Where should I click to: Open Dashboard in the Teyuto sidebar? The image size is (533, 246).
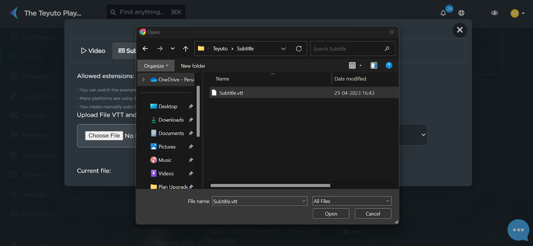[32, 37]
